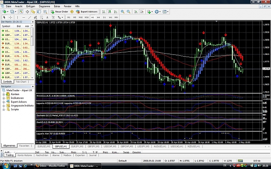Open the Diagramme menu

(44, 6)
